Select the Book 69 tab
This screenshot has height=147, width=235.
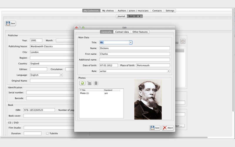coord(133,16)
